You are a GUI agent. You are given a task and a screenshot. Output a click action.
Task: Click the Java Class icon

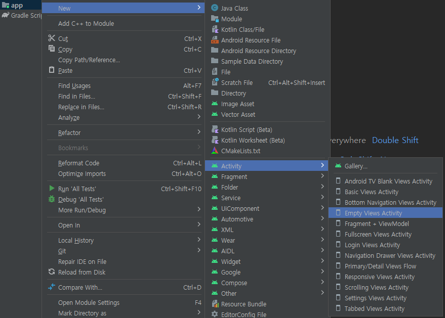[x=215, y=8]
